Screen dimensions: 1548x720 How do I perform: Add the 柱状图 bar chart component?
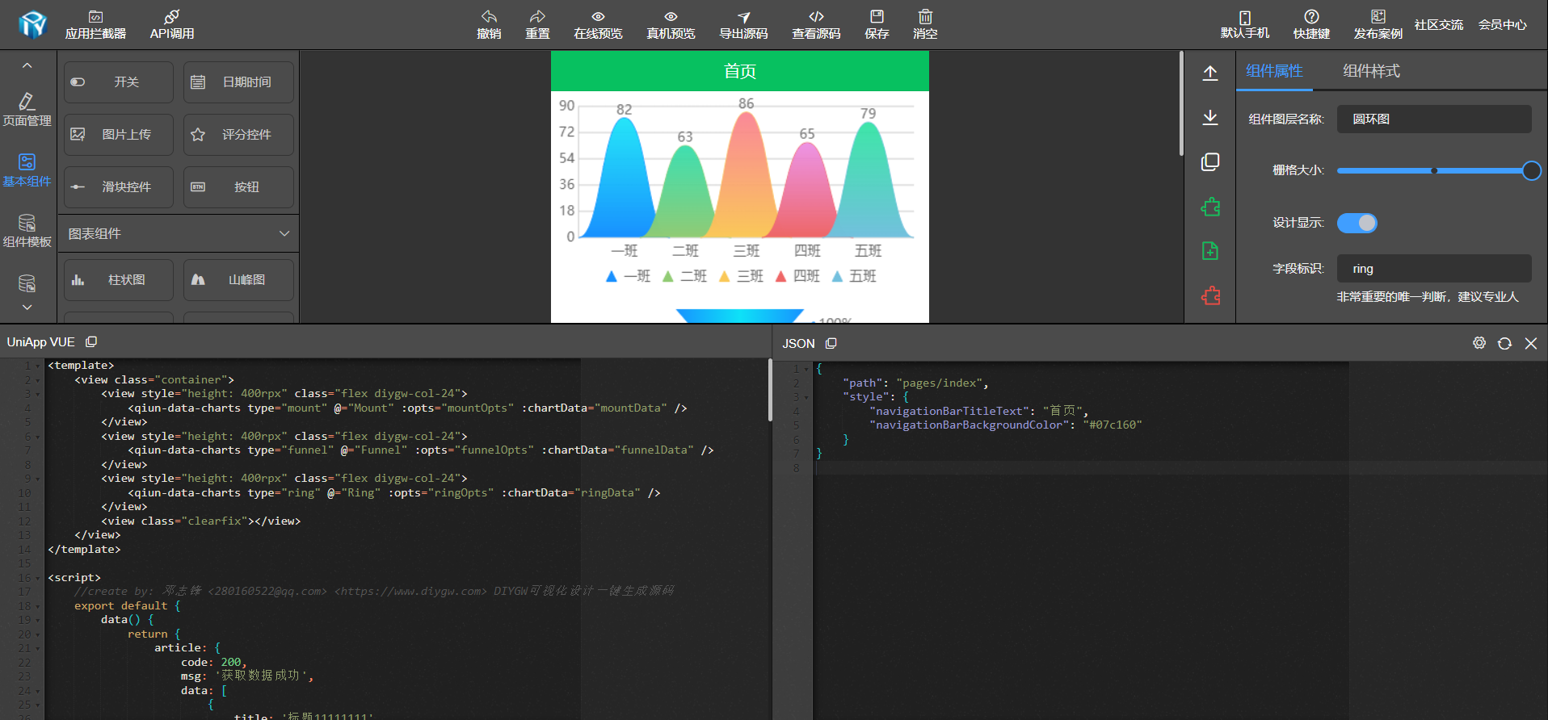click(x=119, y=280)
